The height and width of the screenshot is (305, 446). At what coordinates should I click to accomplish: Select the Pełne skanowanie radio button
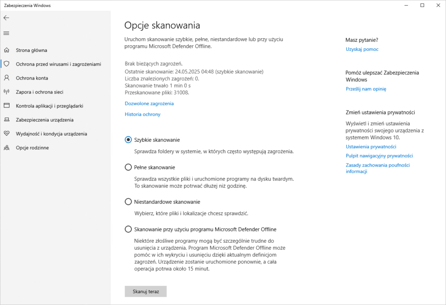[128, 168]
